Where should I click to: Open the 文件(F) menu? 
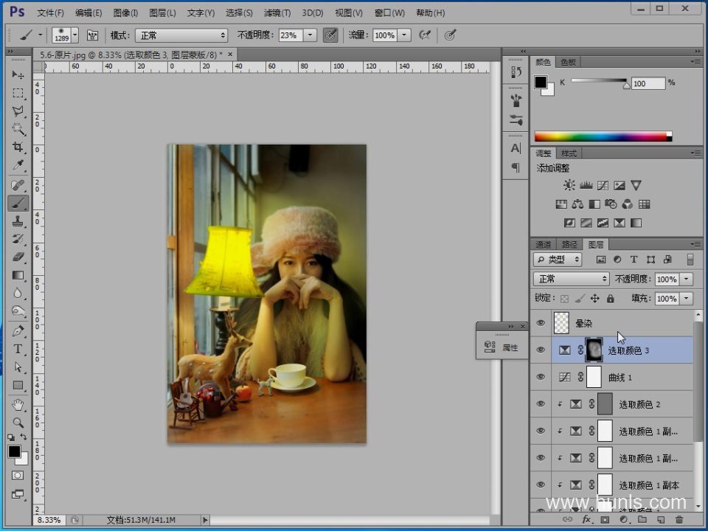tap(51, 13)
